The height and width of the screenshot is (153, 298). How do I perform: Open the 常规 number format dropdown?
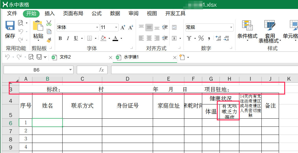tap(231, 28)
